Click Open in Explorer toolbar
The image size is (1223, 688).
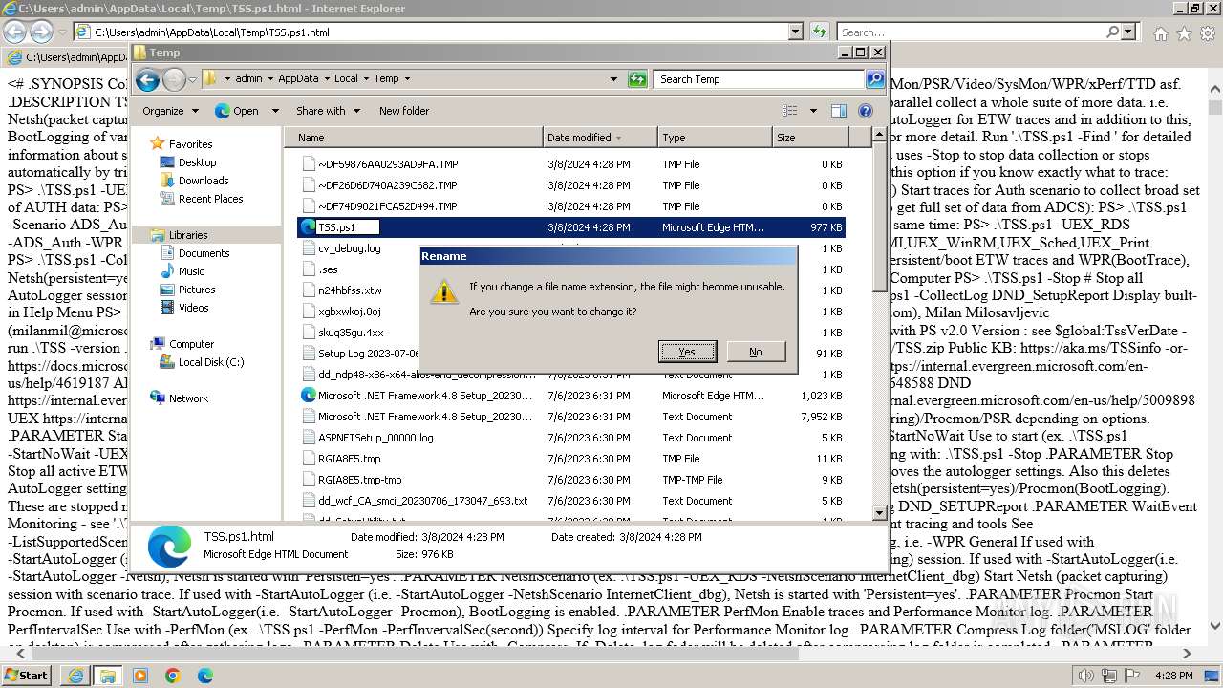238,111
